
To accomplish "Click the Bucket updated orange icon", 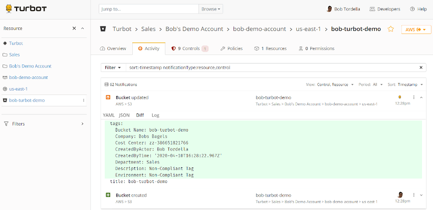I will point(108,97).
